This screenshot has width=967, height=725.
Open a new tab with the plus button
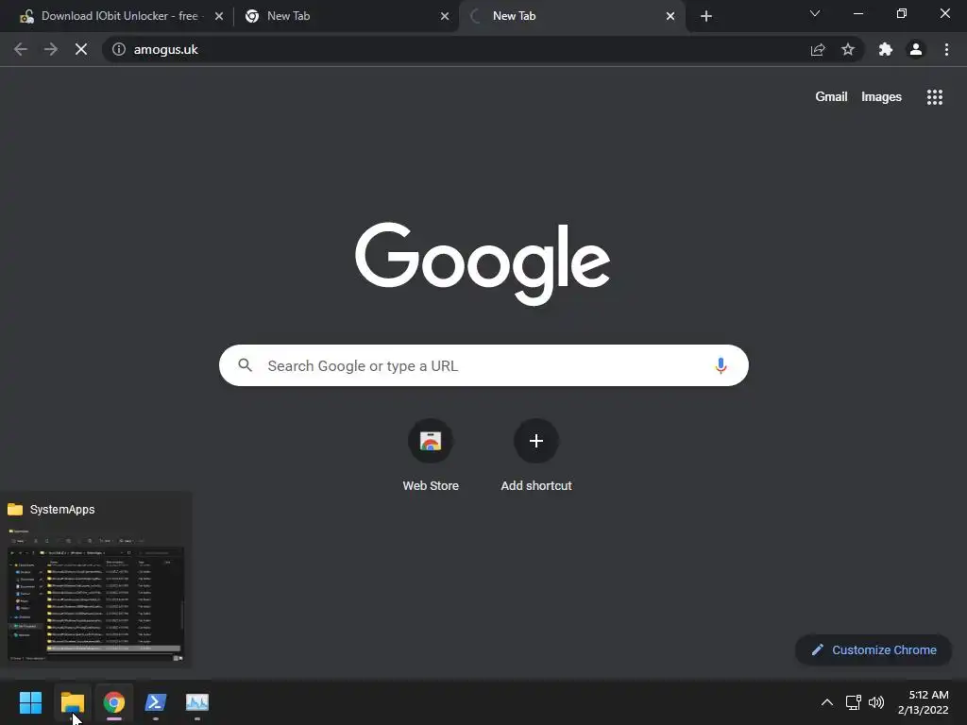point(706,16)
